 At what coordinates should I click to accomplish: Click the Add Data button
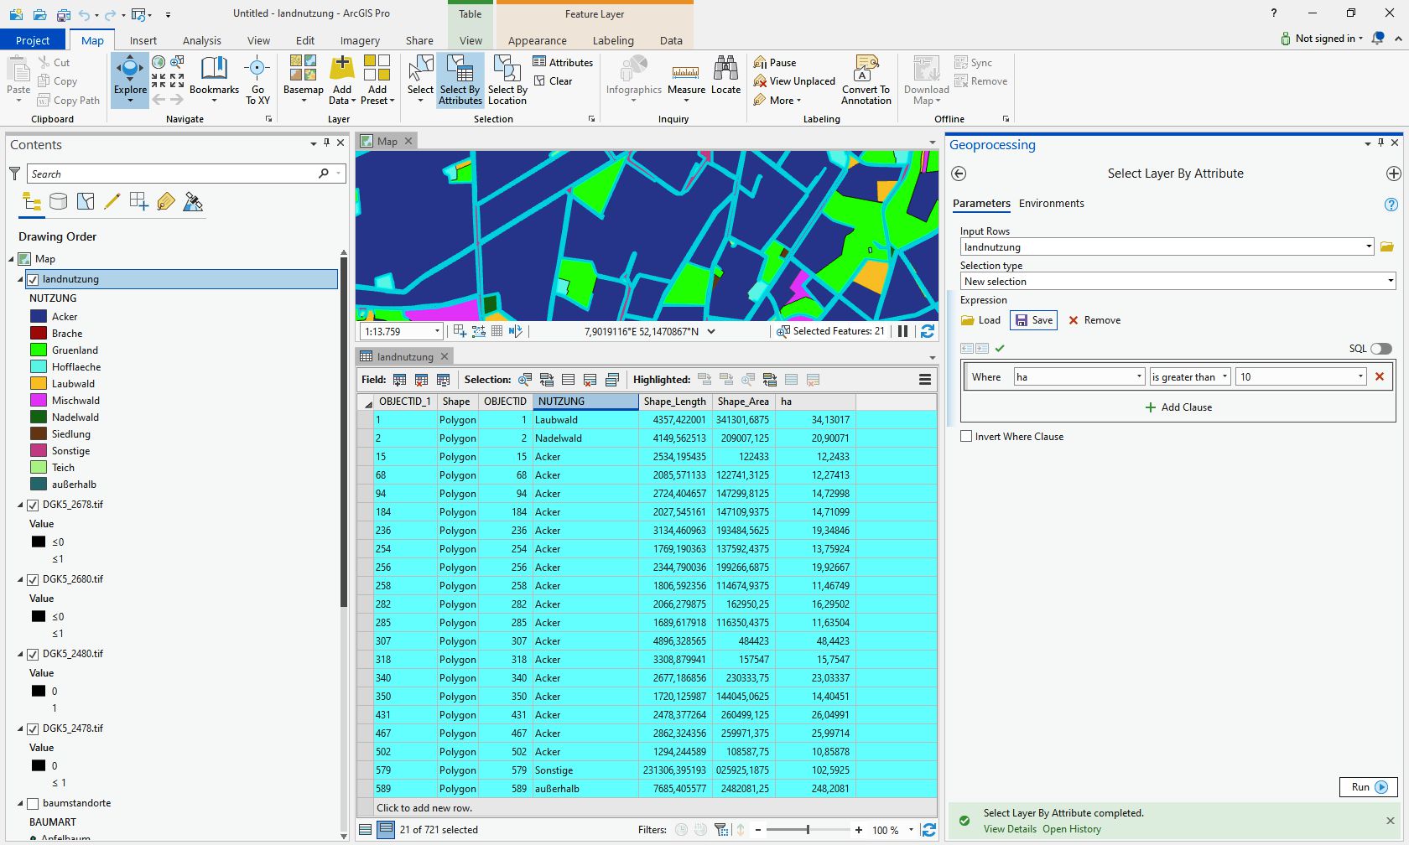(342, 79)
